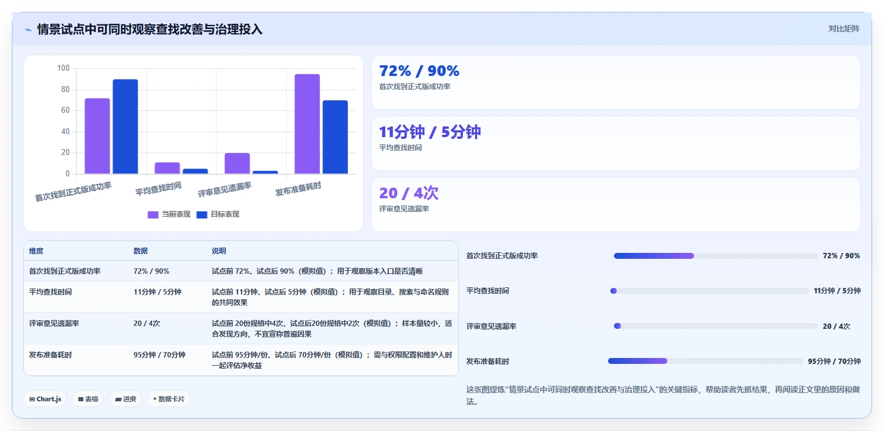Click description starting 试点前 72%、试点后 90%

(x=318, y=271)
